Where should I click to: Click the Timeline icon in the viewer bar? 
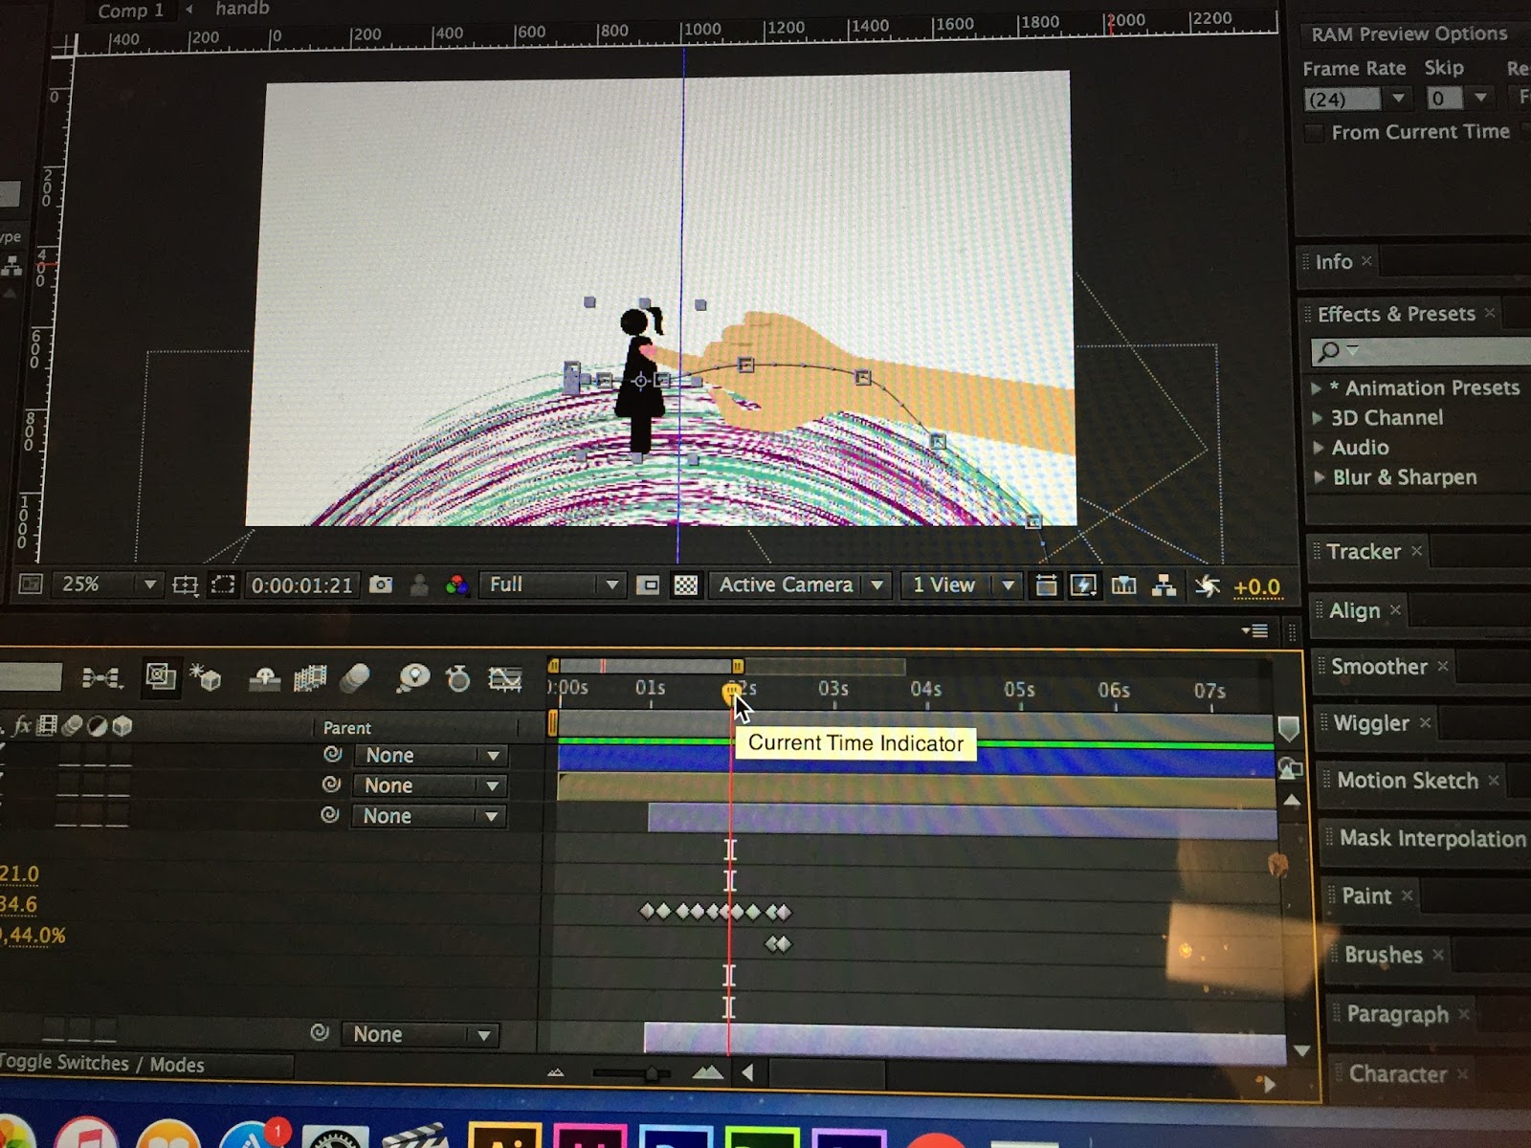1123,585
